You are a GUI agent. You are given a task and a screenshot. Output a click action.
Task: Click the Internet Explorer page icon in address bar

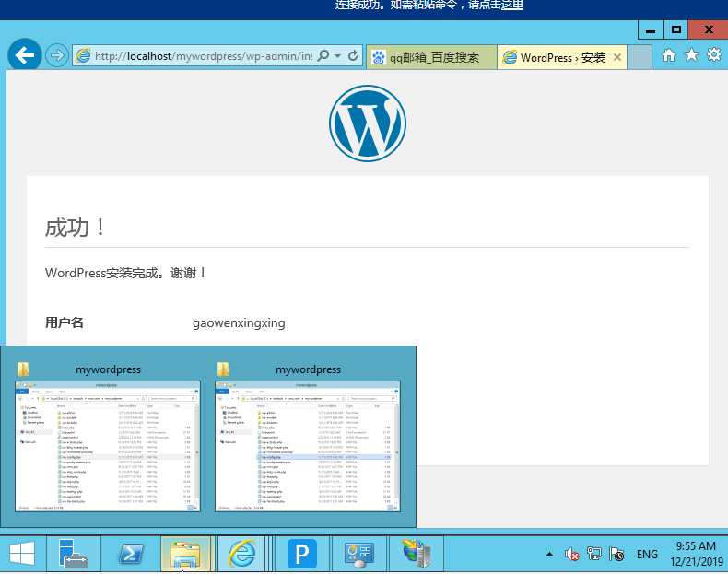pyautogui.click(x=83, y=55)
